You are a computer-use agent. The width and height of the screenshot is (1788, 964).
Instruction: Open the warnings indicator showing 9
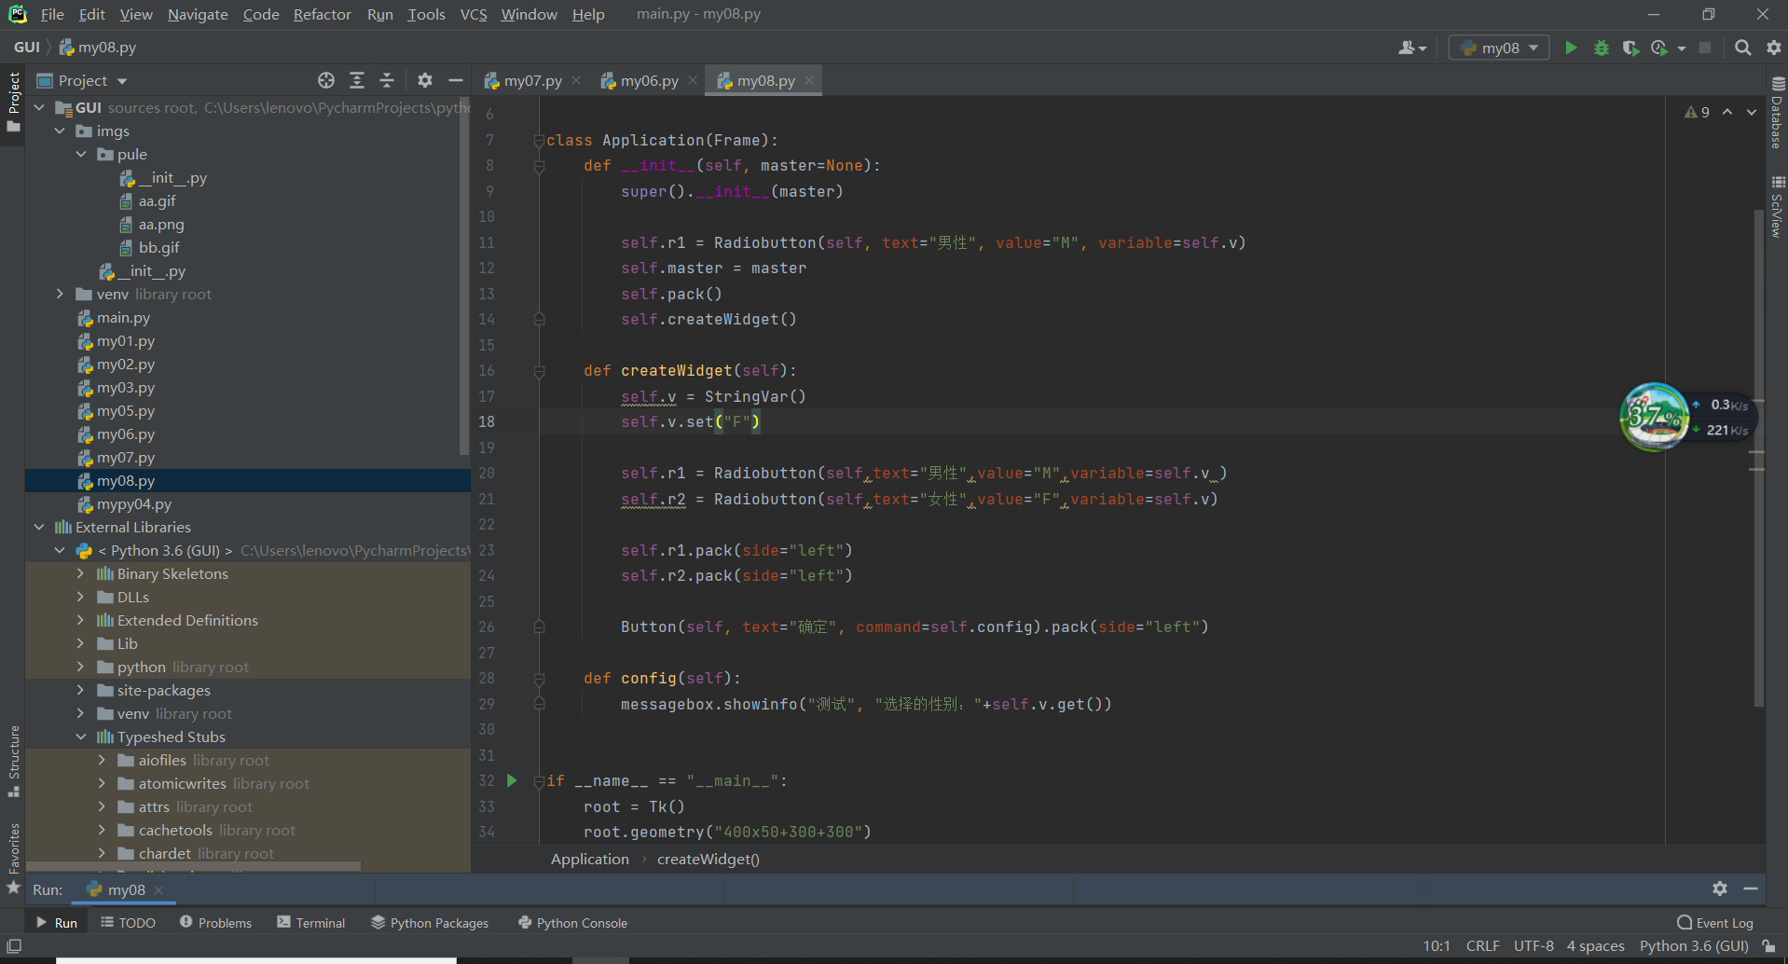coord(1697,112)
